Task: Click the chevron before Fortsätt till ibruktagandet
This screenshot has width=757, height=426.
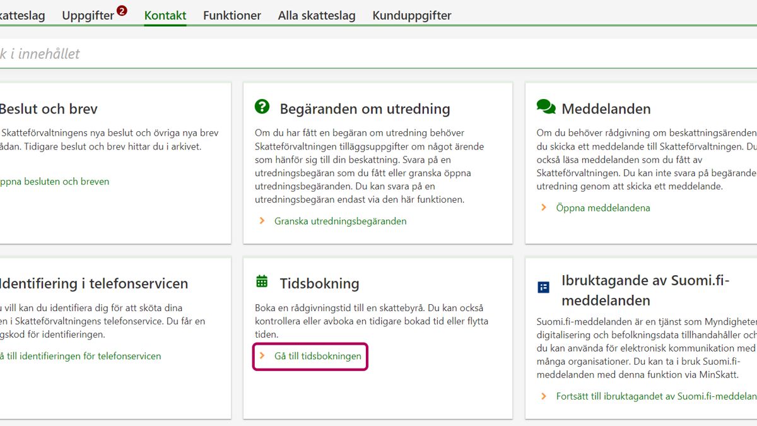Action: (x=544, y=396)
